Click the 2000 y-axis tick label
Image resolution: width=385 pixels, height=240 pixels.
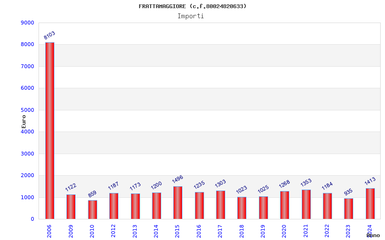[27, 176]
